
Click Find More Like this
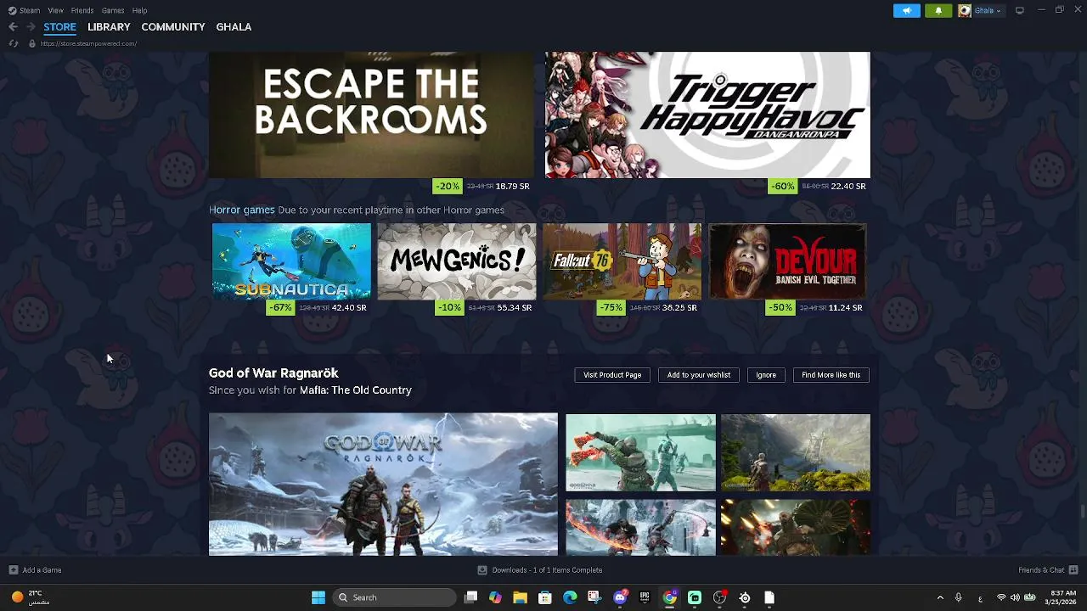(831, 375)
